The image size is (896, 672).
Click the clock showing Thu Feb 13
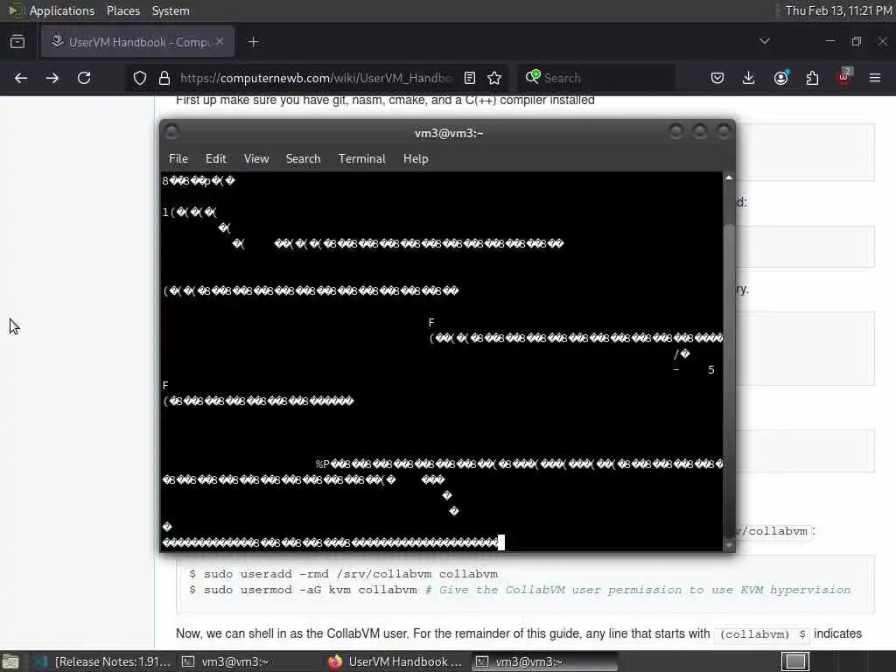838,10
